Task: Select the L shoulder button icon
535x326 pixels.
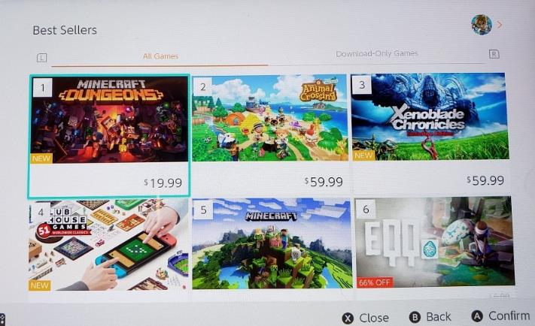Action: [41, 58]
